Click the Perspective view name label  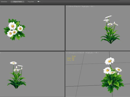coord(74,53)
